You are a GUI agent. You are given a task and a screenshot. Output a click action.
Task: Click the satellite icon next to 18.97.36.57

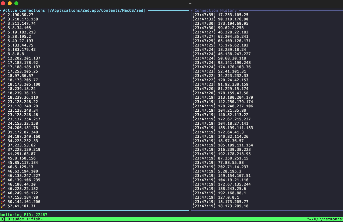(3, 76)
